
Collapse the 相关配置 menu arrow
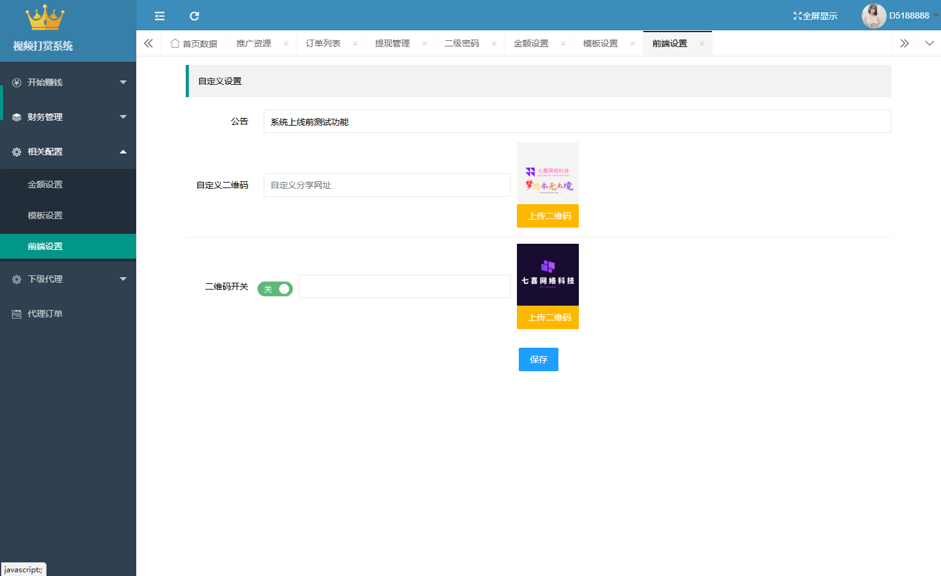pyautogui.click(x=123, y=152)
